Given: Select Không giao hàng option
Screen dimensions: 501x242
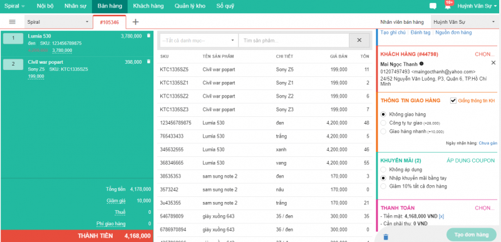Looking at the screenshot, I should coord(383,114).
